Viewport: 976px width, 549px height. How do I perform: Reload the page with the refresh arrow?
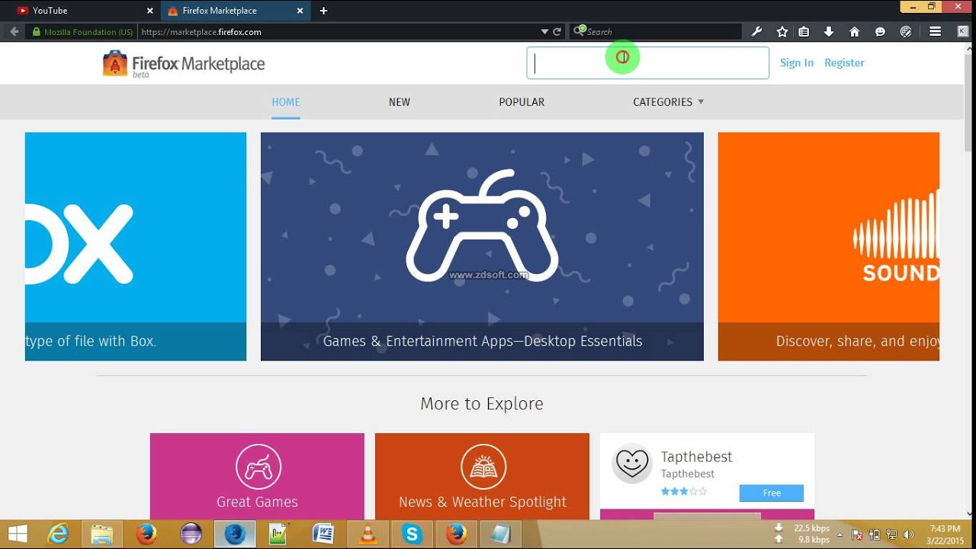(557, 32)
